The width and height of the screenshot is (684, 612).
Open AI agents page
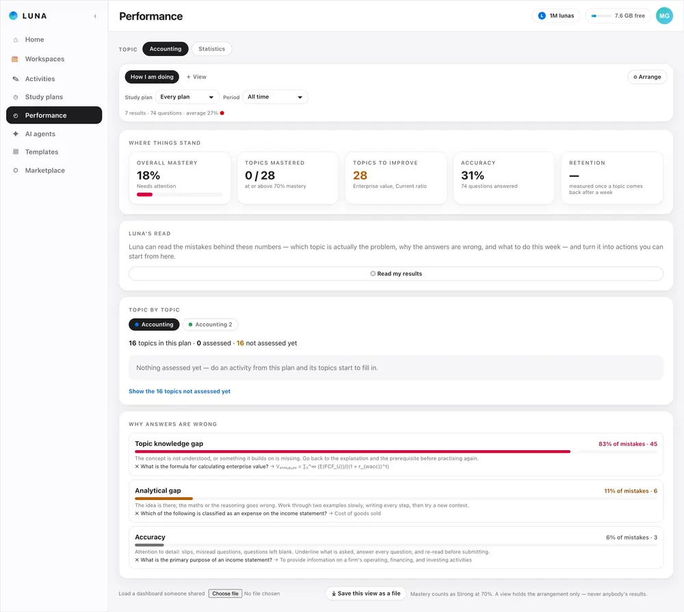[x=54, y=134]
